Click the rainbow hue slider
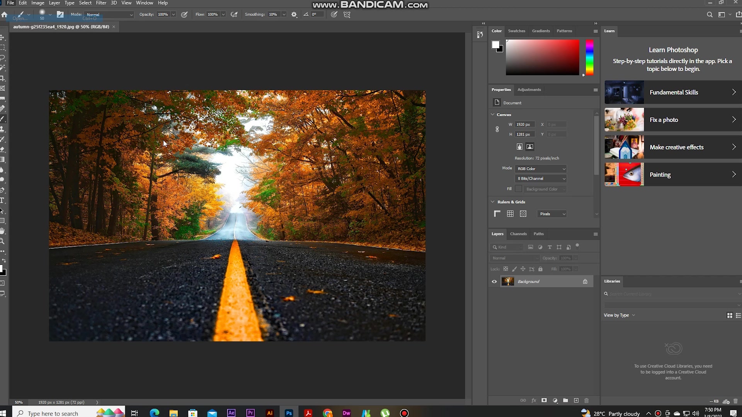Image resolution: width=742 pixels, height=417 pixels. pos(589,57)
